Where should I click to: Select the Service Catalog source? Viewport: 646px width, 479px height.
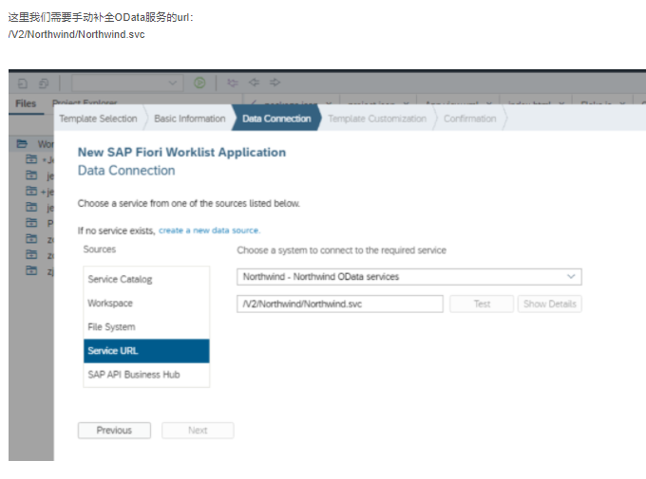click(x=146, y=279)
